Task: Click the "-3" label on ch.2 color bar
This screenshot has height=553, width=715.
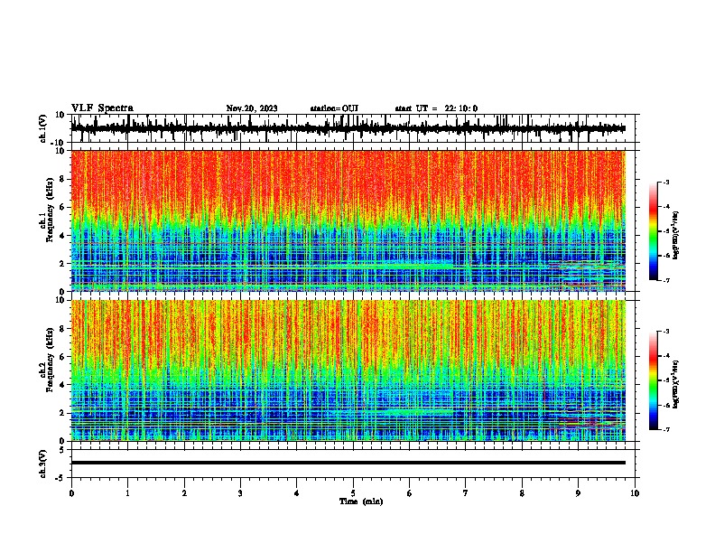Action: tap(665, 332)
